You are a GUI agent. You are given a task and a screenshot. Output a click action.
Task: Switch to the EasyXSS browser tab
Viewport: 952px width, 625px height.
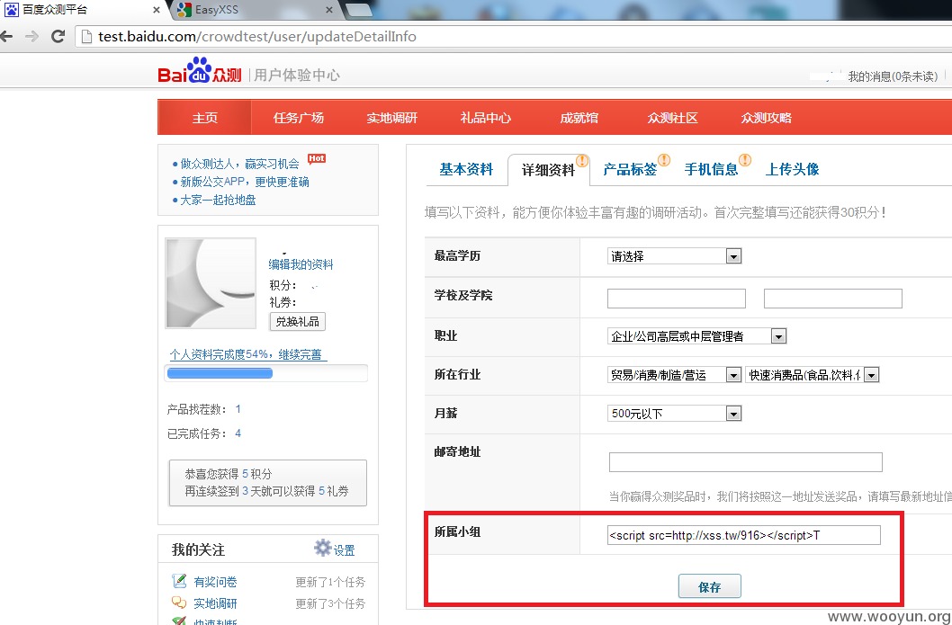coord(255,10)
